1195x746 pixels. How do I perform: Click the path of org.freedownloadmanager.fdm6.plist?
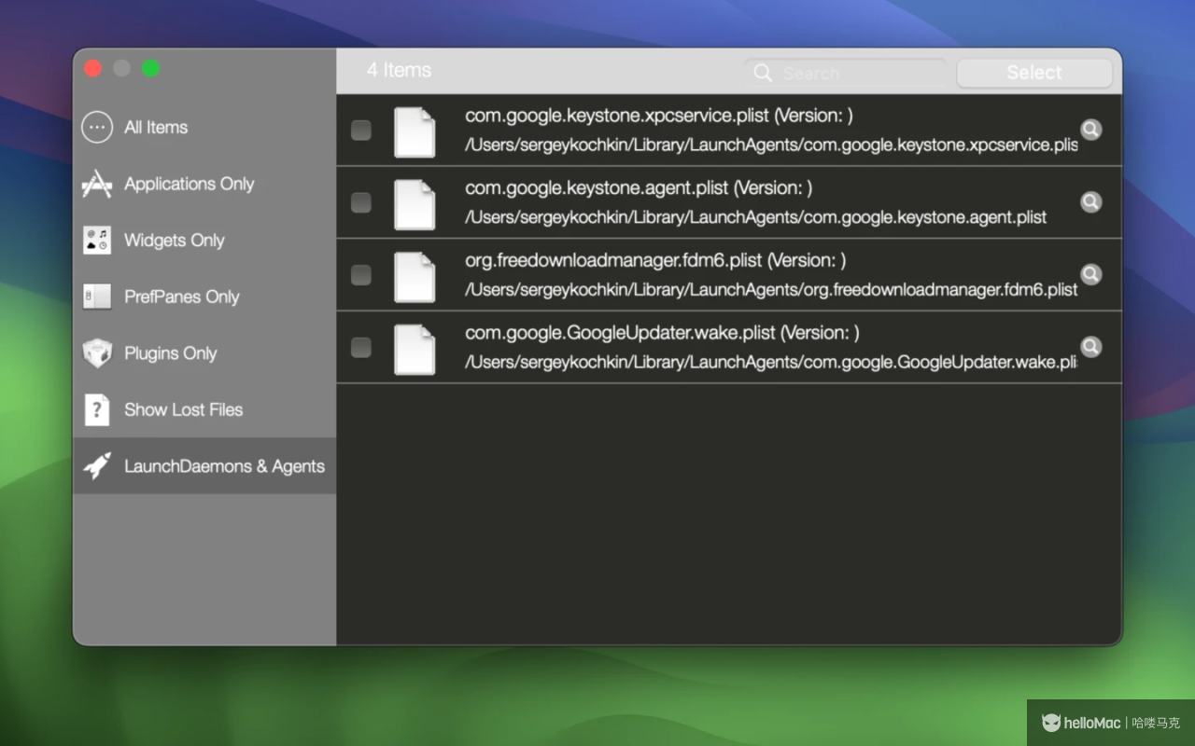[x=771, y=289]
